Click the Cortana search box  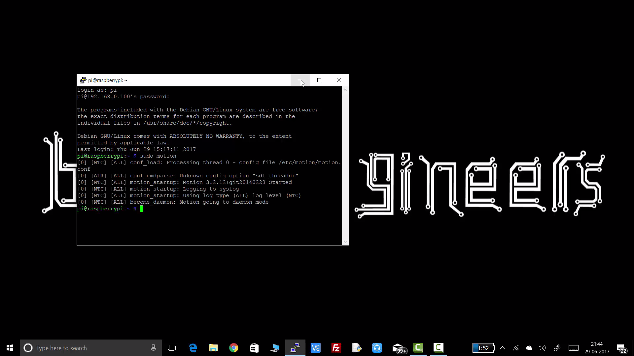91,348
